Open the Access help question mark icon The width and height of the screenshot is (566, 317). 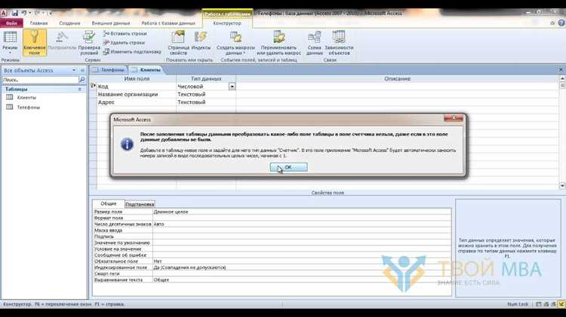point(561,23)
